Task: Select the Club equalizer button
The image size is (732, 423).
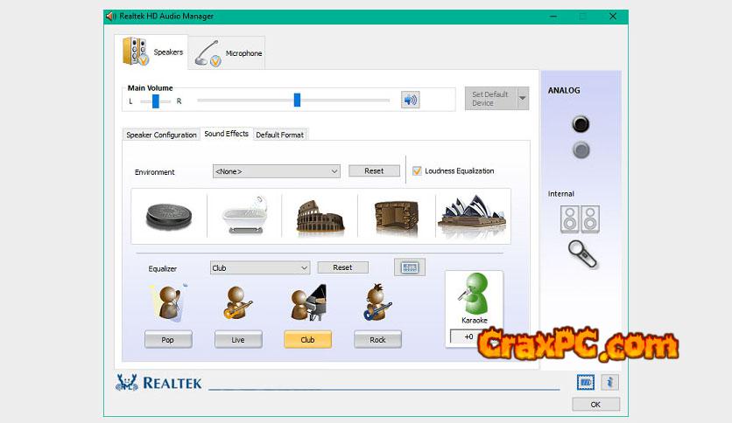Action: 307,340
